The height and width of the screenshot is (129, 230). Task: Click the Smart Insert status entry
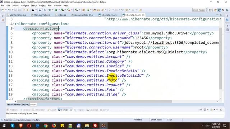pyautogui.click(x=156, y=120)
